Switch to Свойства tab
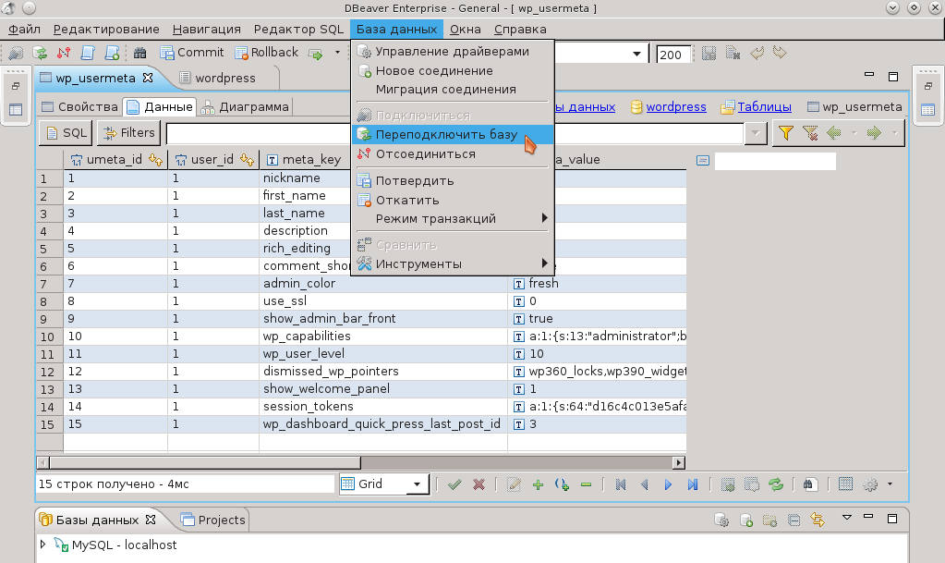945x563 pixels. click(x=79, y=107)
